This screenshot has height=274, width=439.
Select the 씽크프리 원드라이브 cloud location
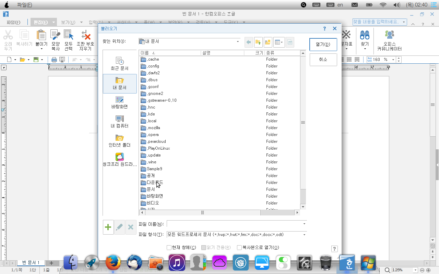(x=120, y=160)
